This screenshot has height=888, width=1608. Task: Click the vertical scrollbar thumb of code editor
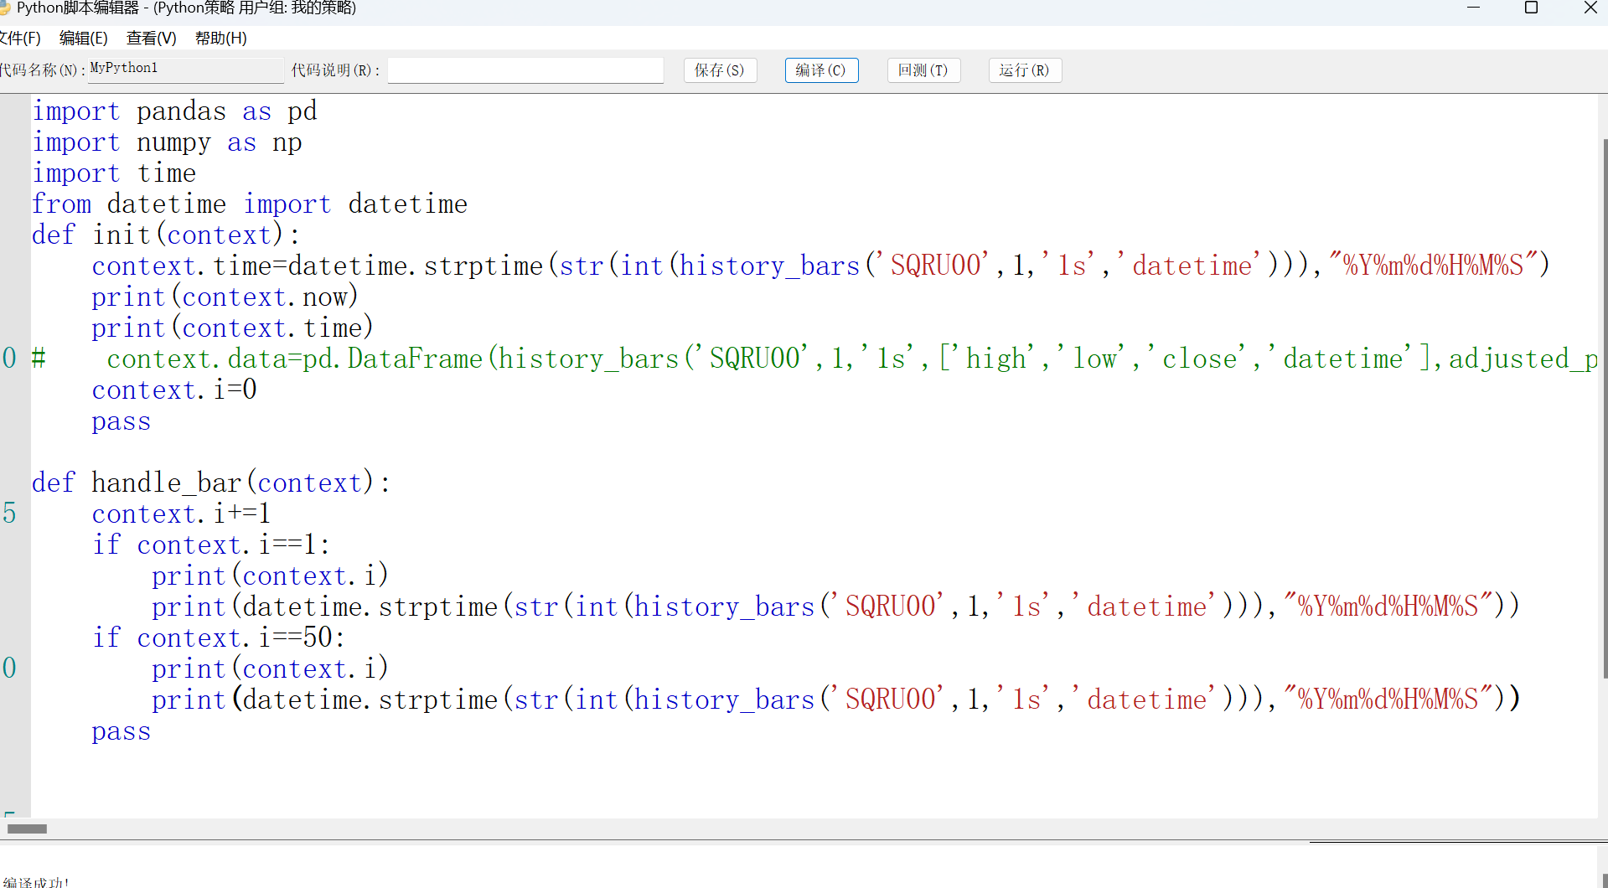click(1605, 408)
